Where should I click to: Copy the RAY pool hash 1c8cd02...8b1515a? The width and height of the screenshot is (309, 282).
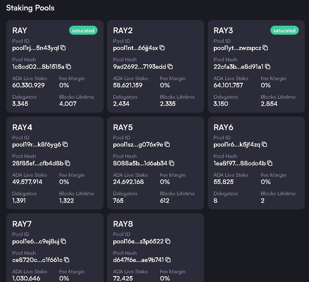tap(69, 67)
